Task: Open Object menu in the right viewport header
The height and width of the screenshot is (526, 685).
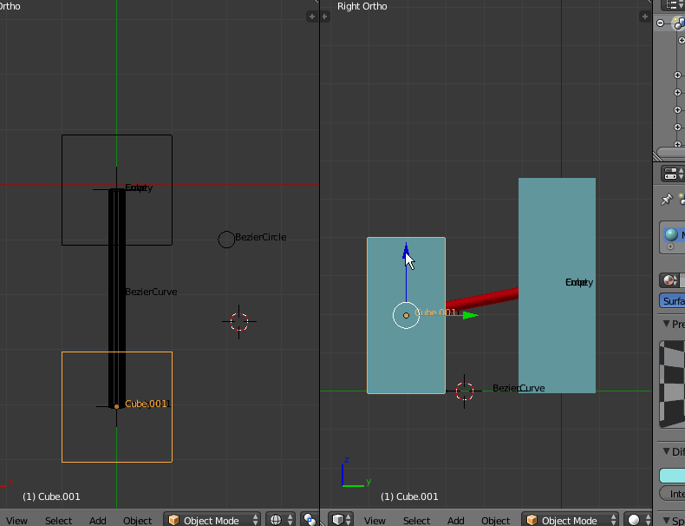Action: coord(496,520)
